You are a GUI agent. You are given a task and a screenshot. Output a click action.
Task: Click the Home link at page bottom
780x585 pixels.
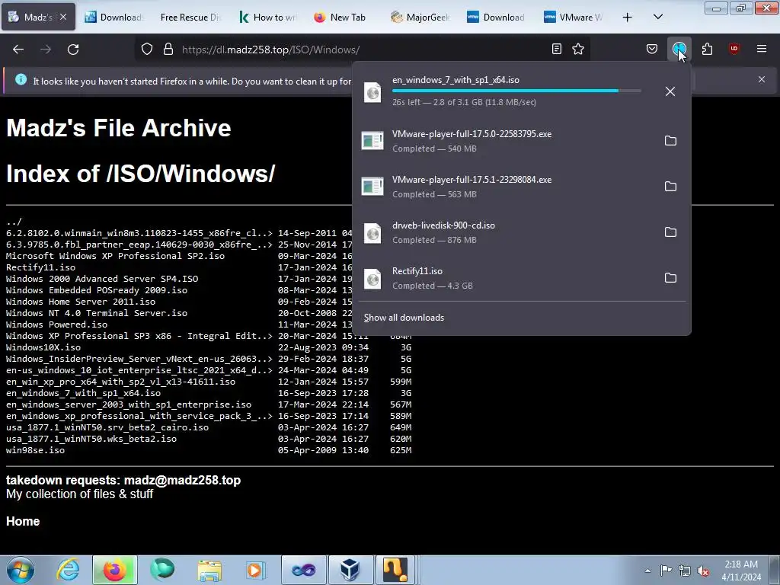pos(23,521)
